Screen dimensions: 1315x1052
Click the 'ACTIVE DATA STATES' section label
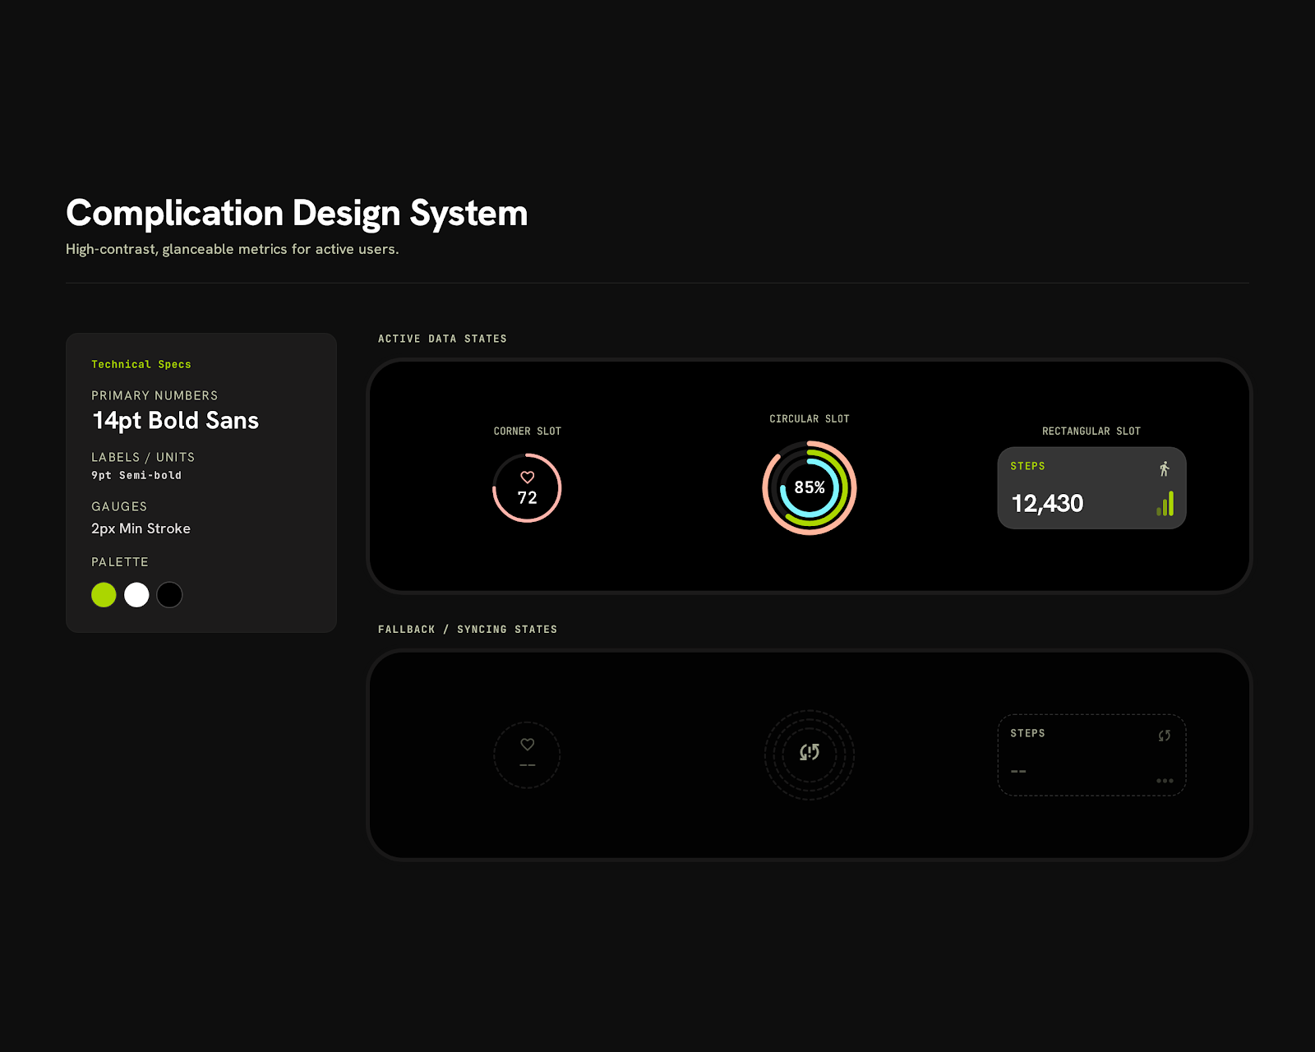coord(442,339)
